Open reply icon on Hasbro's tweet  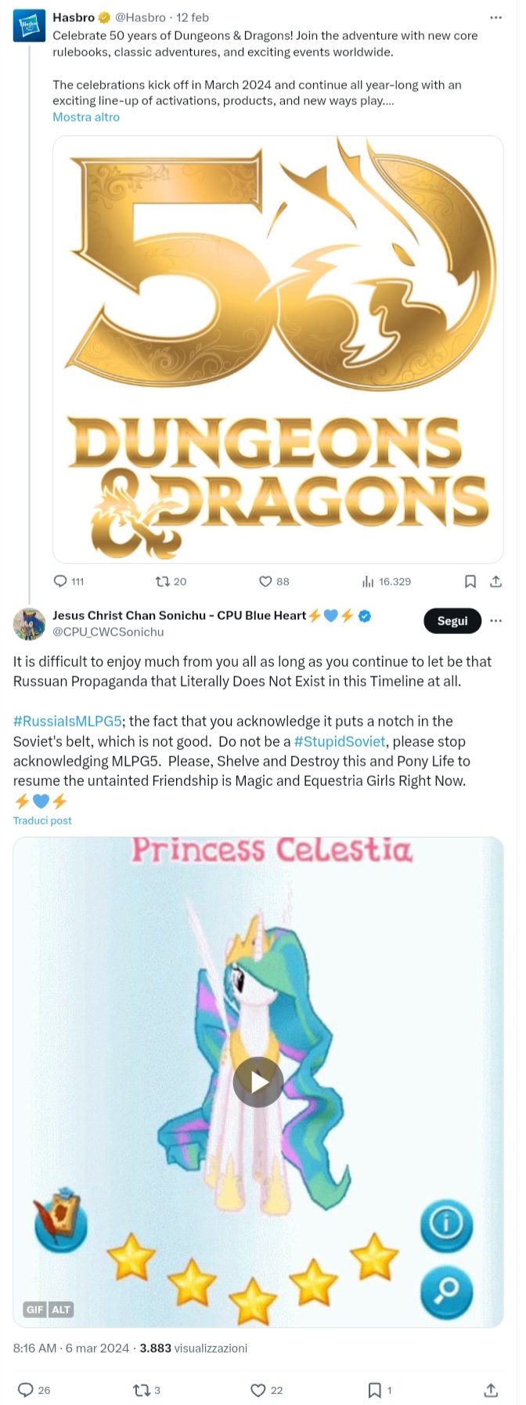tap(60, 581)
